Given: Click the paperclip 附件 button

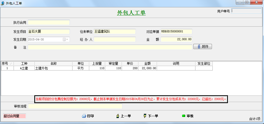Looking at the screenshot, I should click(203, 47).
